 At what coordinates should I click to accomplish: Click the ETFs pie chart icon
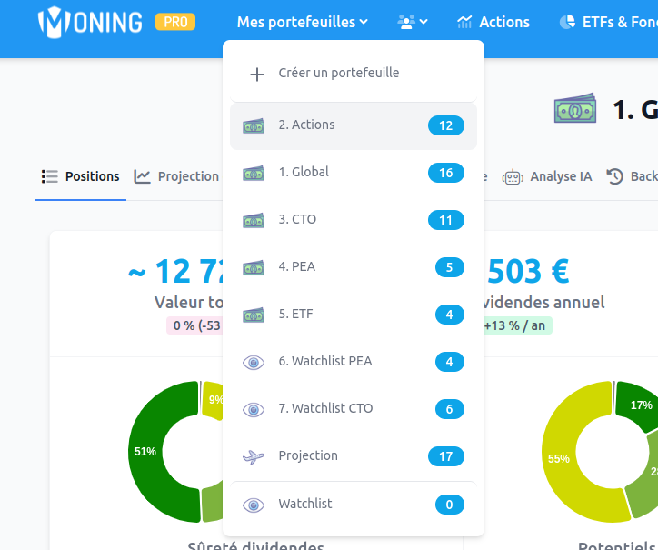tap(567, 22)
